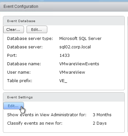Image resolution: width=128 pixels, height=136 pixels.
Task: Open Edit... under Event Settings
Action: click(14, 106)
